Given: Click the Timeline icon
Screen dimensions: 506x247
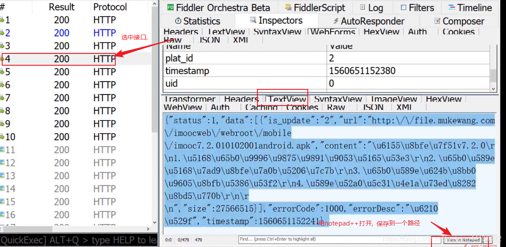Looking at the screenshot, I should click(x=452, y=7).
